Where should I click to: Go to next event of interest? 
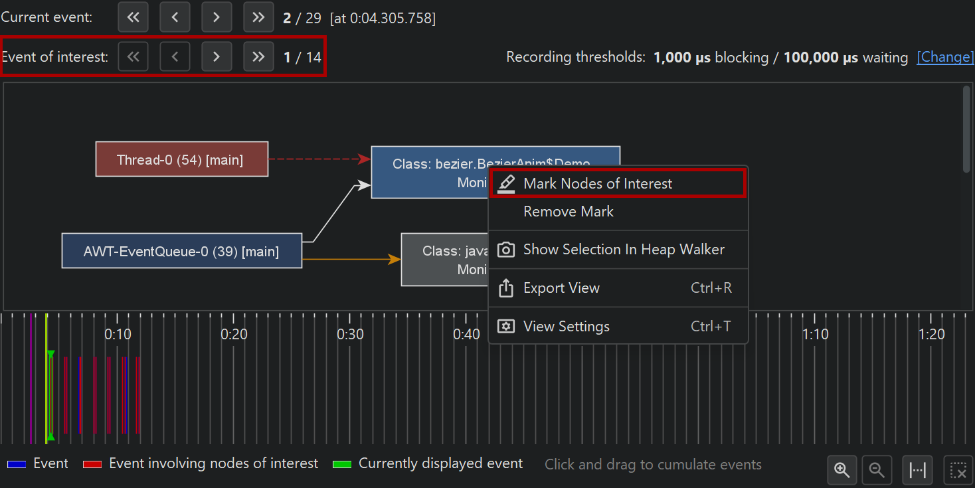click(x=216, y=57)
